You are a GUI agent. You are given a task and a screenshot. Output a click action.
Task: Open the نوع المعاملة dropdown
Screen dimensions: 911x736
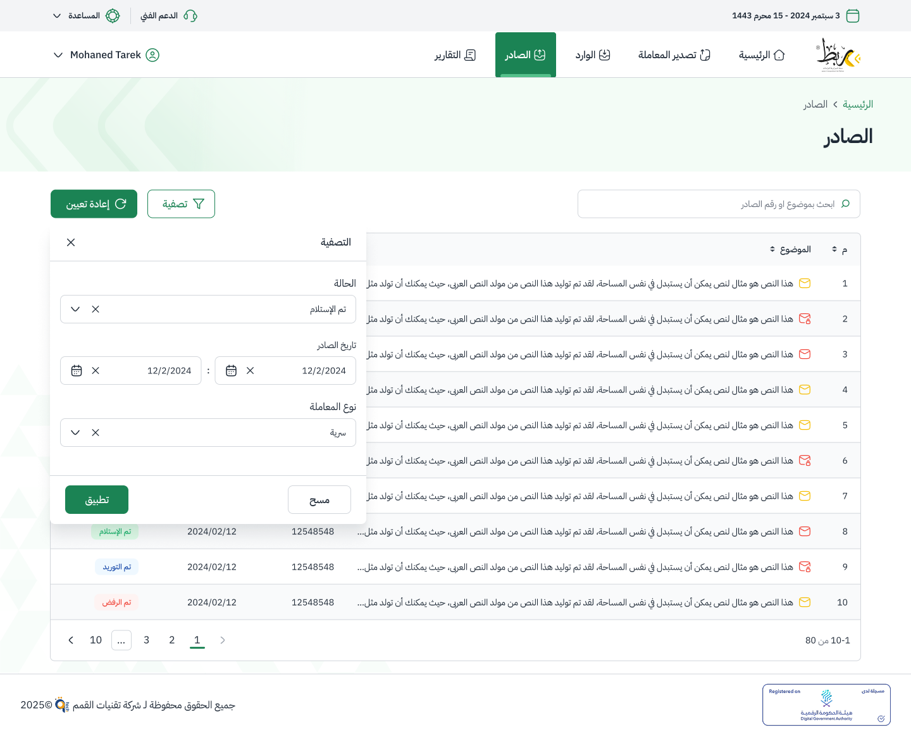[75, 432]
